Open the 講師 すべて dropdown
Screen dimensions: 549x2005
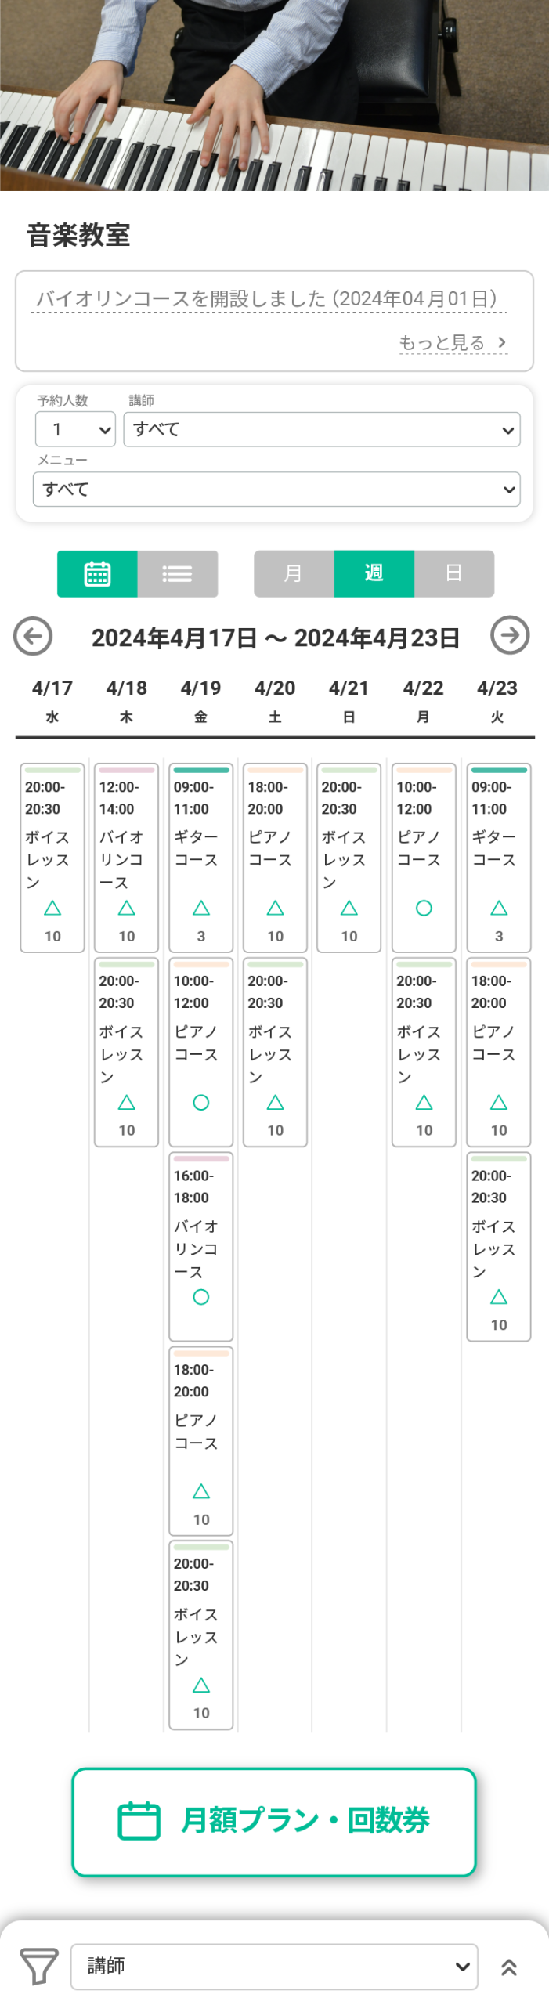pyautogui.click(x=322, y=429)
